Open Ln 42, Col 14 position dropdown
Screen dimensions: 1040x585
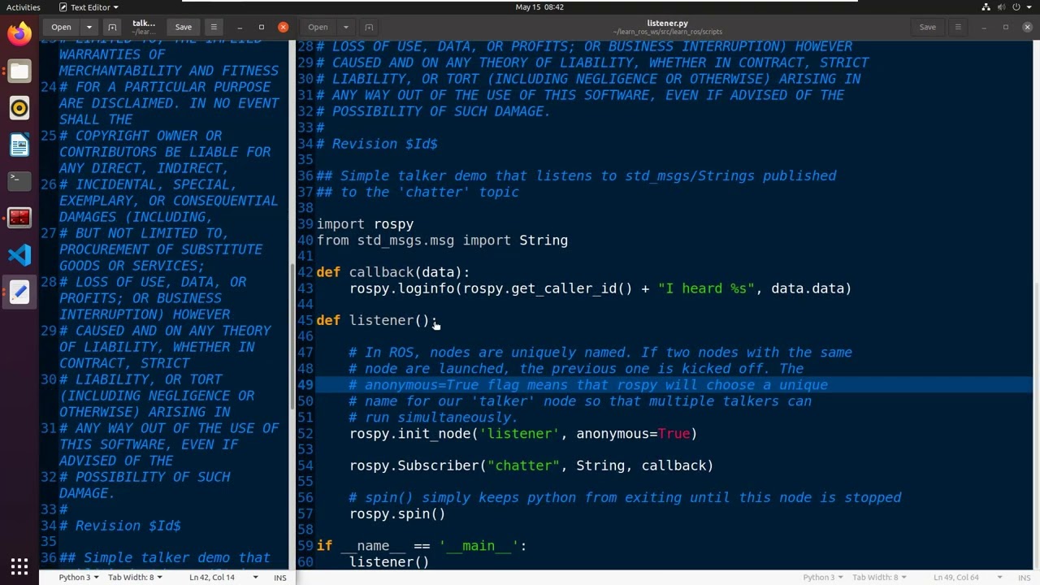coord(223,577)
